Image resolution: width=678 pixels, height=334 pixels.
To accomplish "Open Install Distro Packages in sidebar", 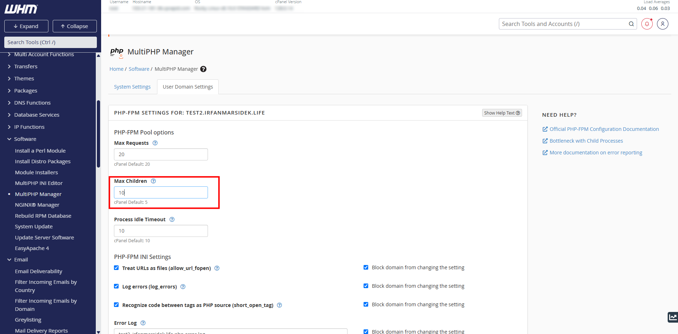I will (x=43, y=161).
